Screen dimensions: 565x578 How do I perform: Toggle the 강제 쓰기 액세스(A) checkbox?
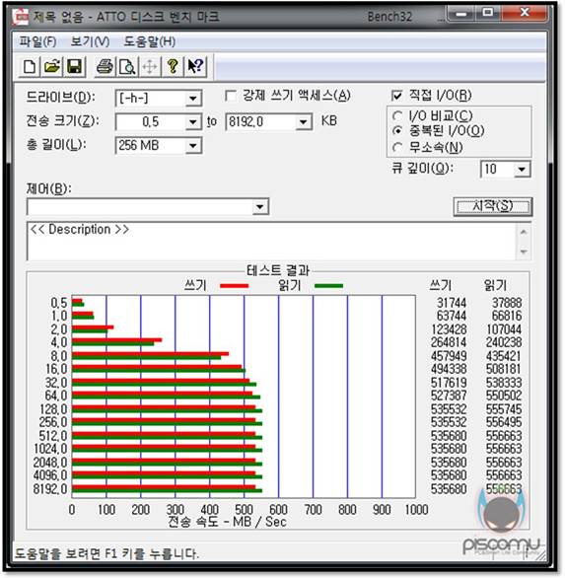click(231, 97)
